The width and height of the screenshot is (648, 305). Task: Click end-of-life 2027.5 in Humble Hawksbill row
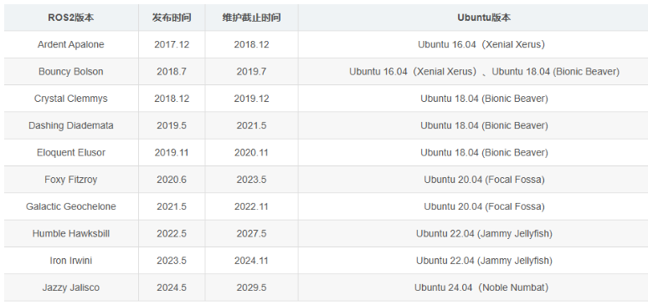tap(251, 234)
